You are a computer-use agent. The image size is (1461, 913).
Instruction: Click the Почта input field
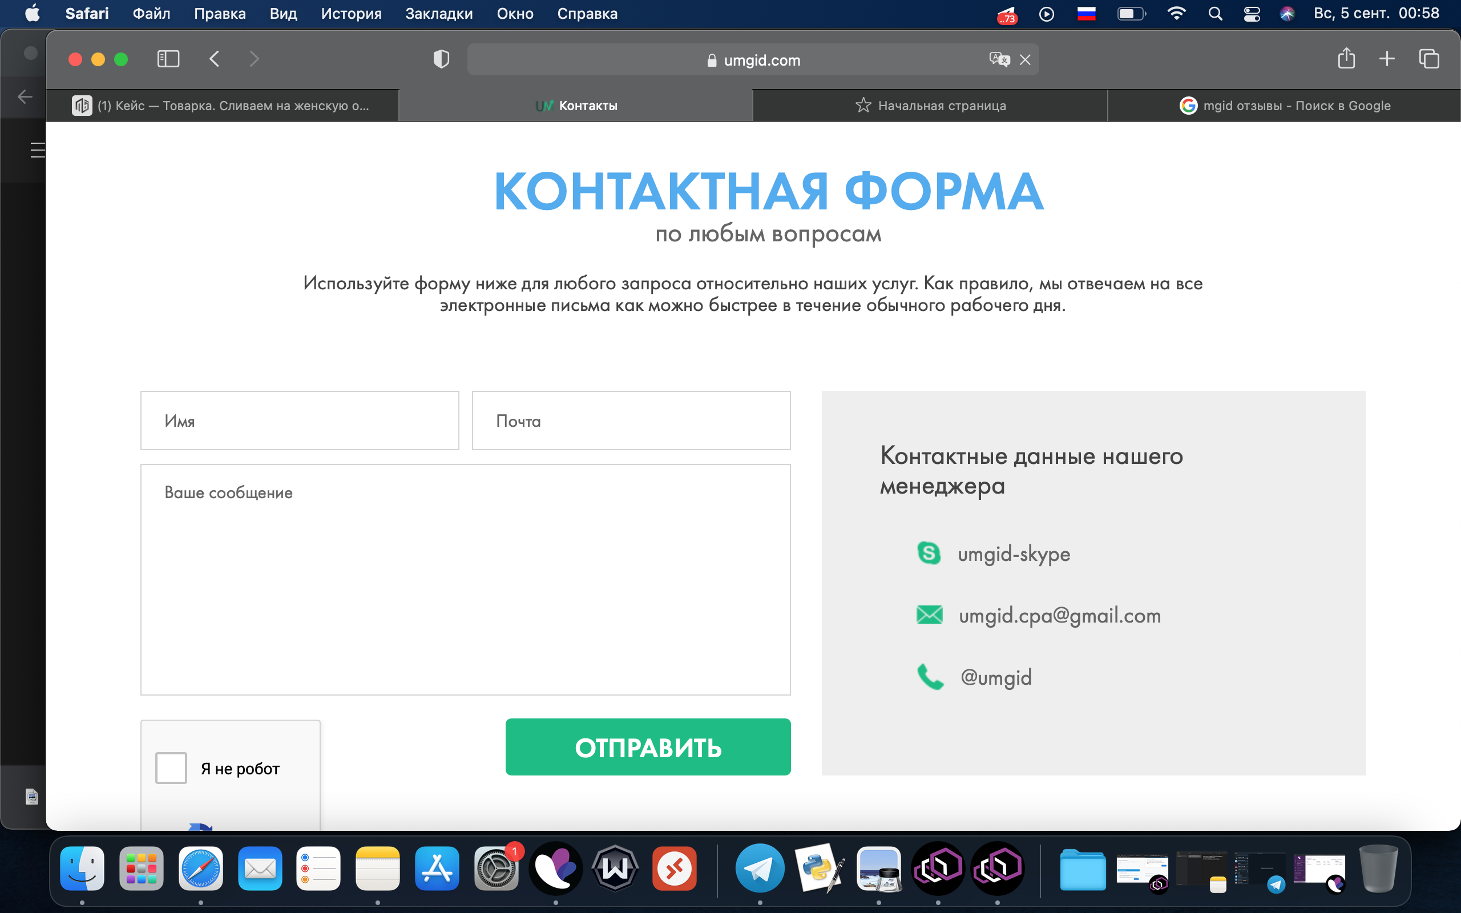(631, 421)
